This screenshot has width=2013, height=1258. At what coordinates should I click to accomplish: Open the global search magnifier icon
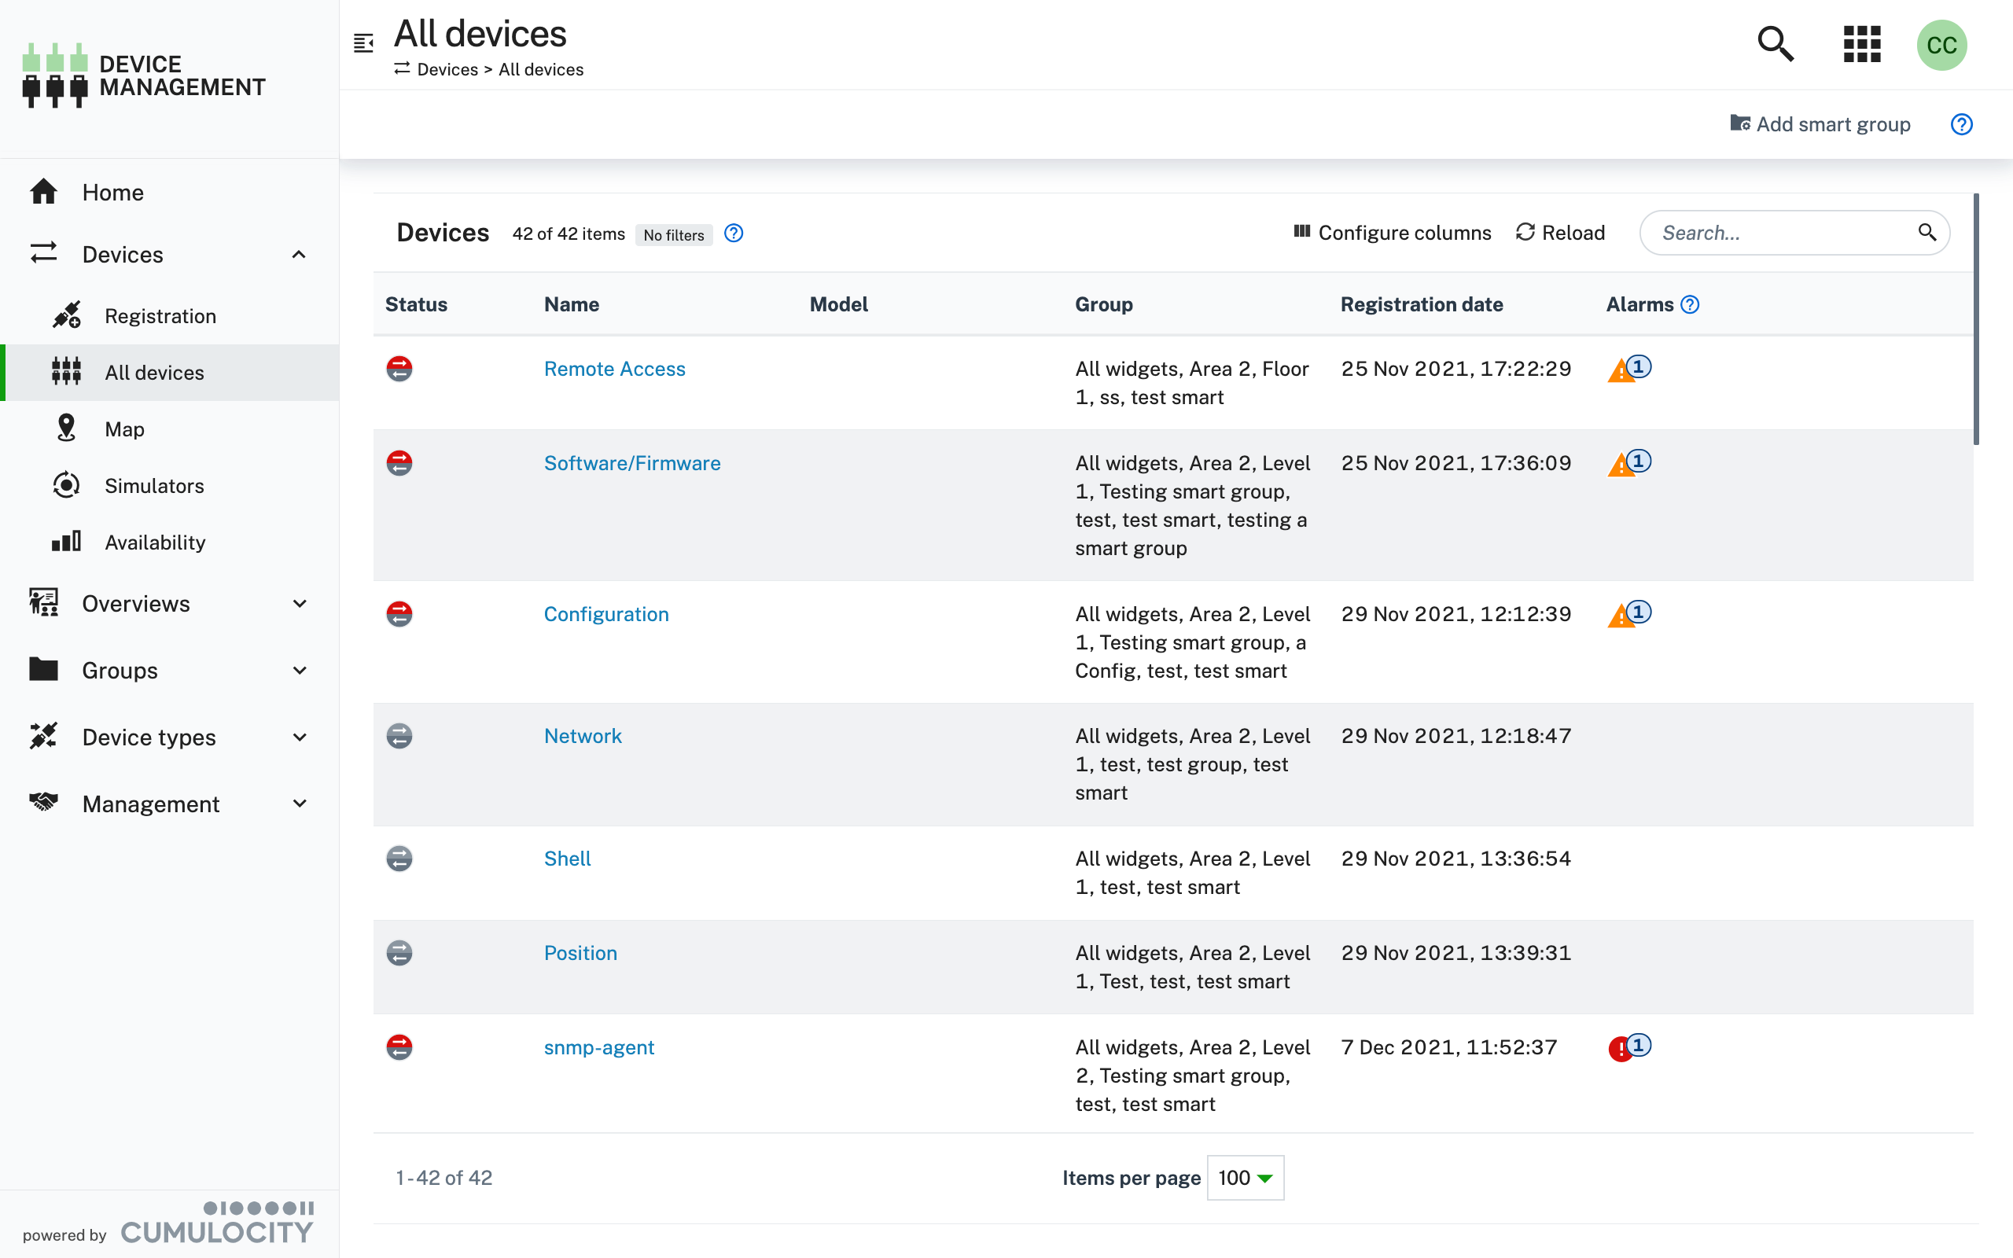pyautogui.click(x=1775, y=44)
